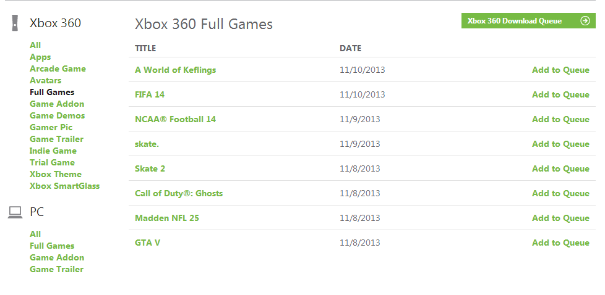Add GTA V to queue
The width and height of the screenshot is (605, 295).
click(x=560, y=243)
